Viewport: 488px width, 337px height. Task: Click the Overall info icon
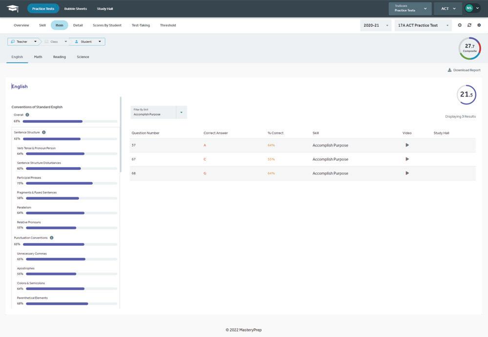point(27,115)
